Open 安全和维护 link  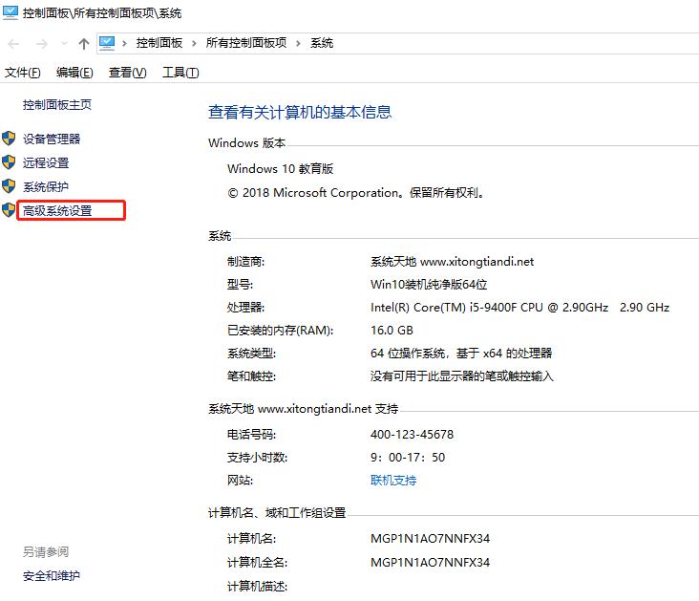pos(52,576)
